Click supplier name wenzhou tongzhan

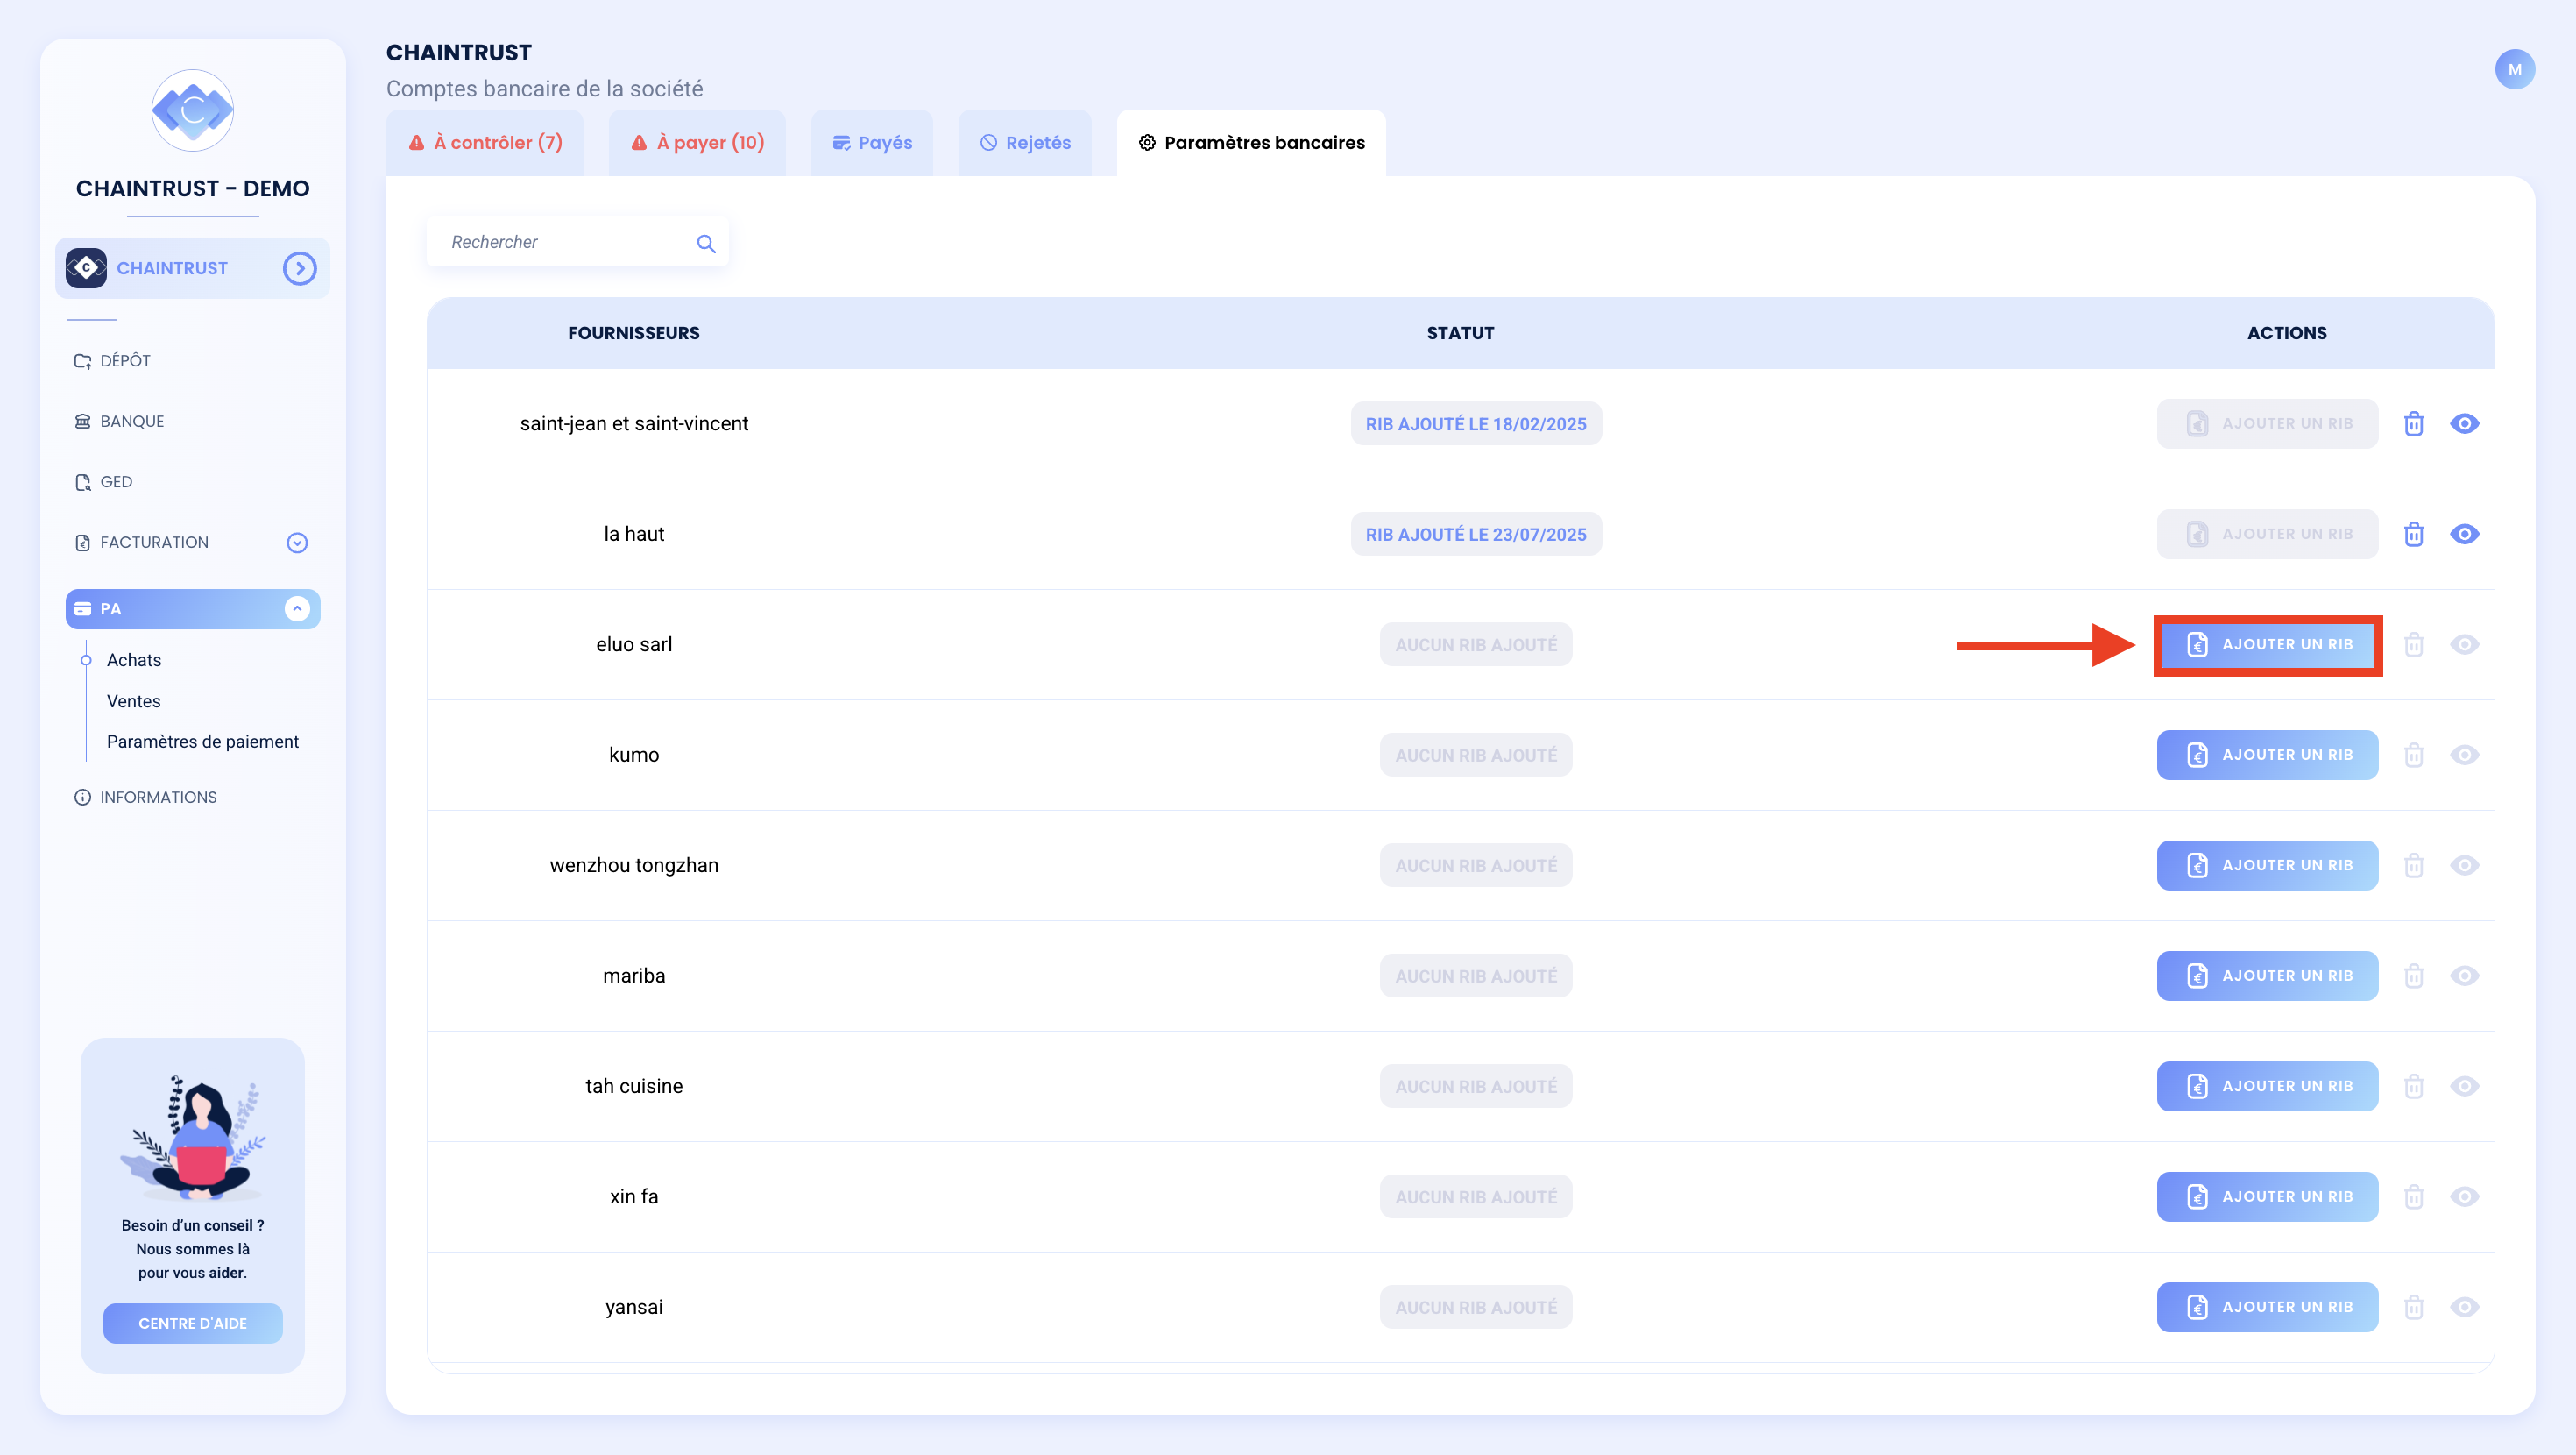tap(634, 864)
